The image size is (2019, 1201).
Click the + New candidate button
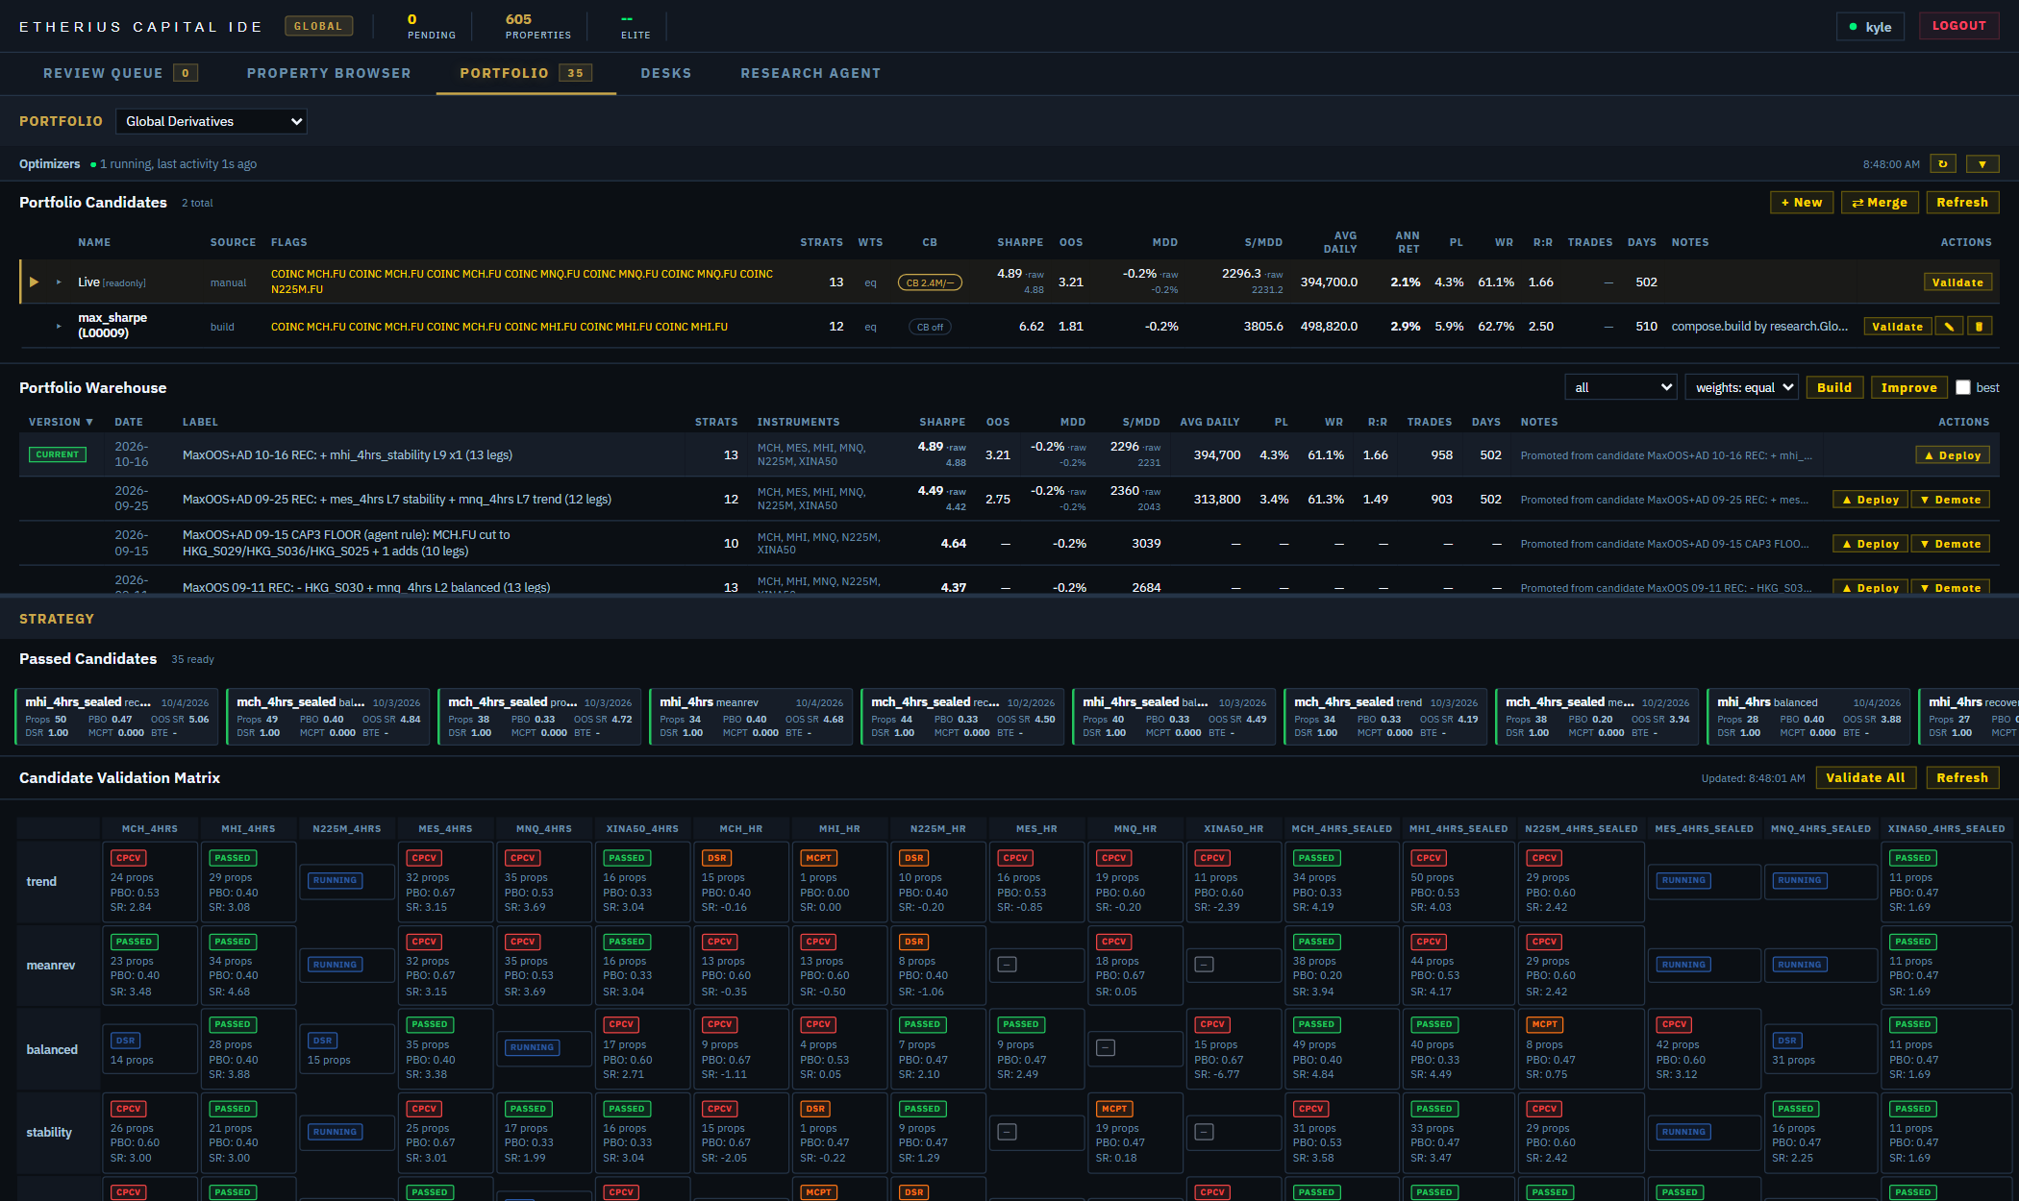[1801, 202]
